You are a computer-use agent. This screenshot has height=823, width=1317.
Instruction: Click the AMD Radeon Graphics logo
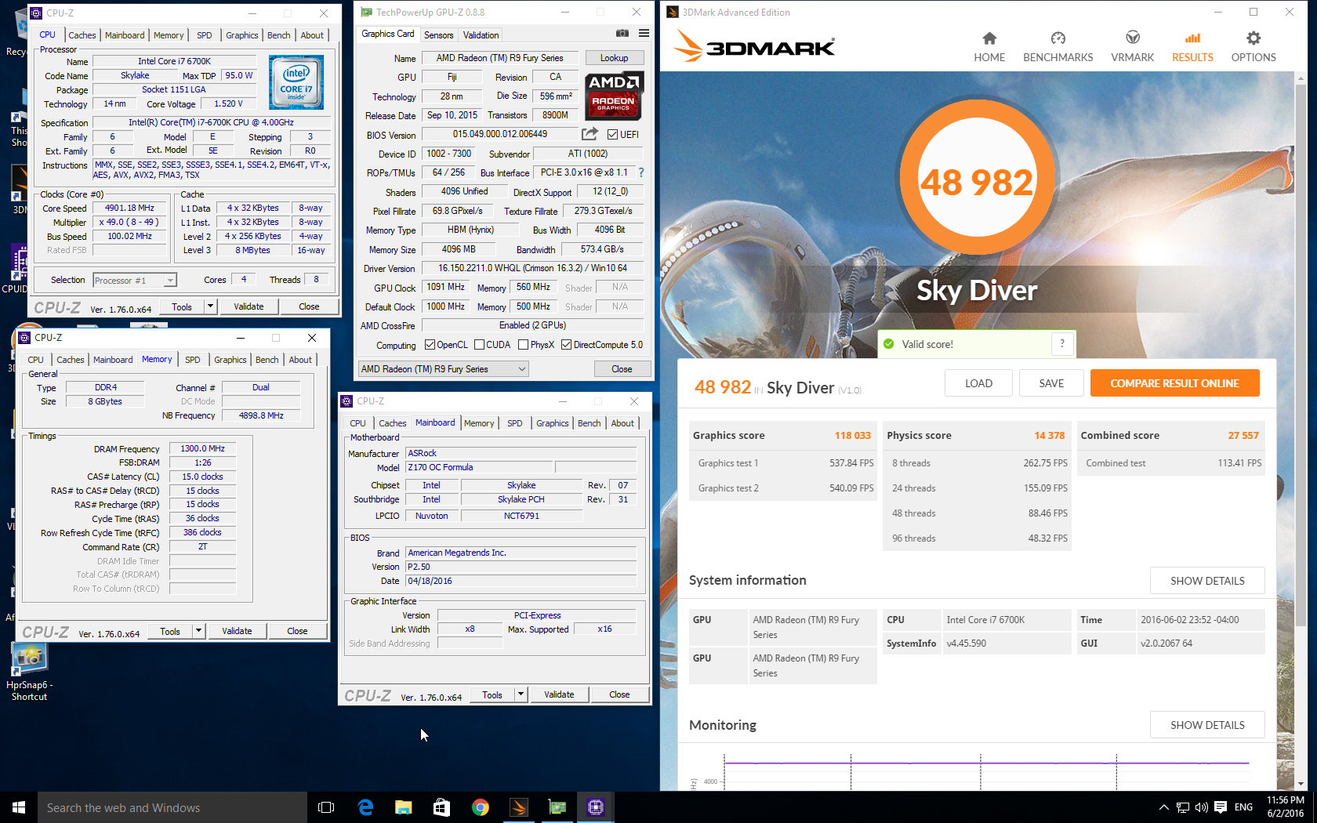615,95
